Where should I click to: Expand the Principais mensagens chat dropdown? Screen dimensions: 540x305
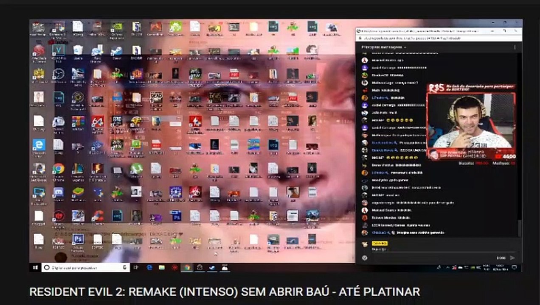click(x=383, y=47)
